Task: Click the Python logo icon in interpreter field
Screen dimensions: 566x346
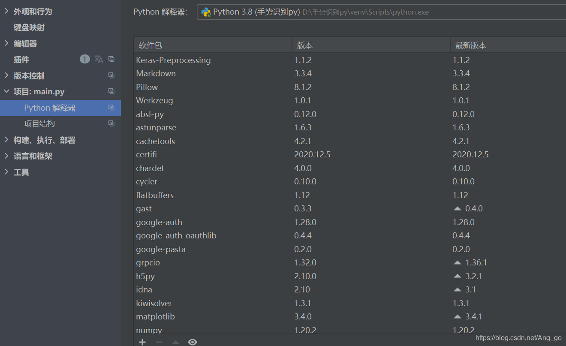Action: click(x=206, y=12)
